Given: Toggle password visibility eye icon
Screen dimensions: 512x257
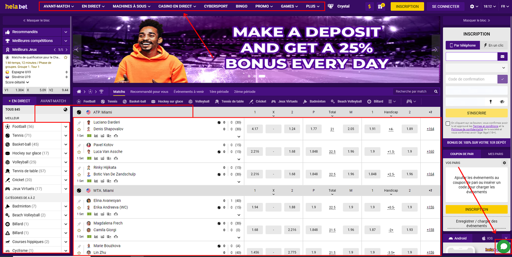Looking at the screenshot, I should click(502, 102).
